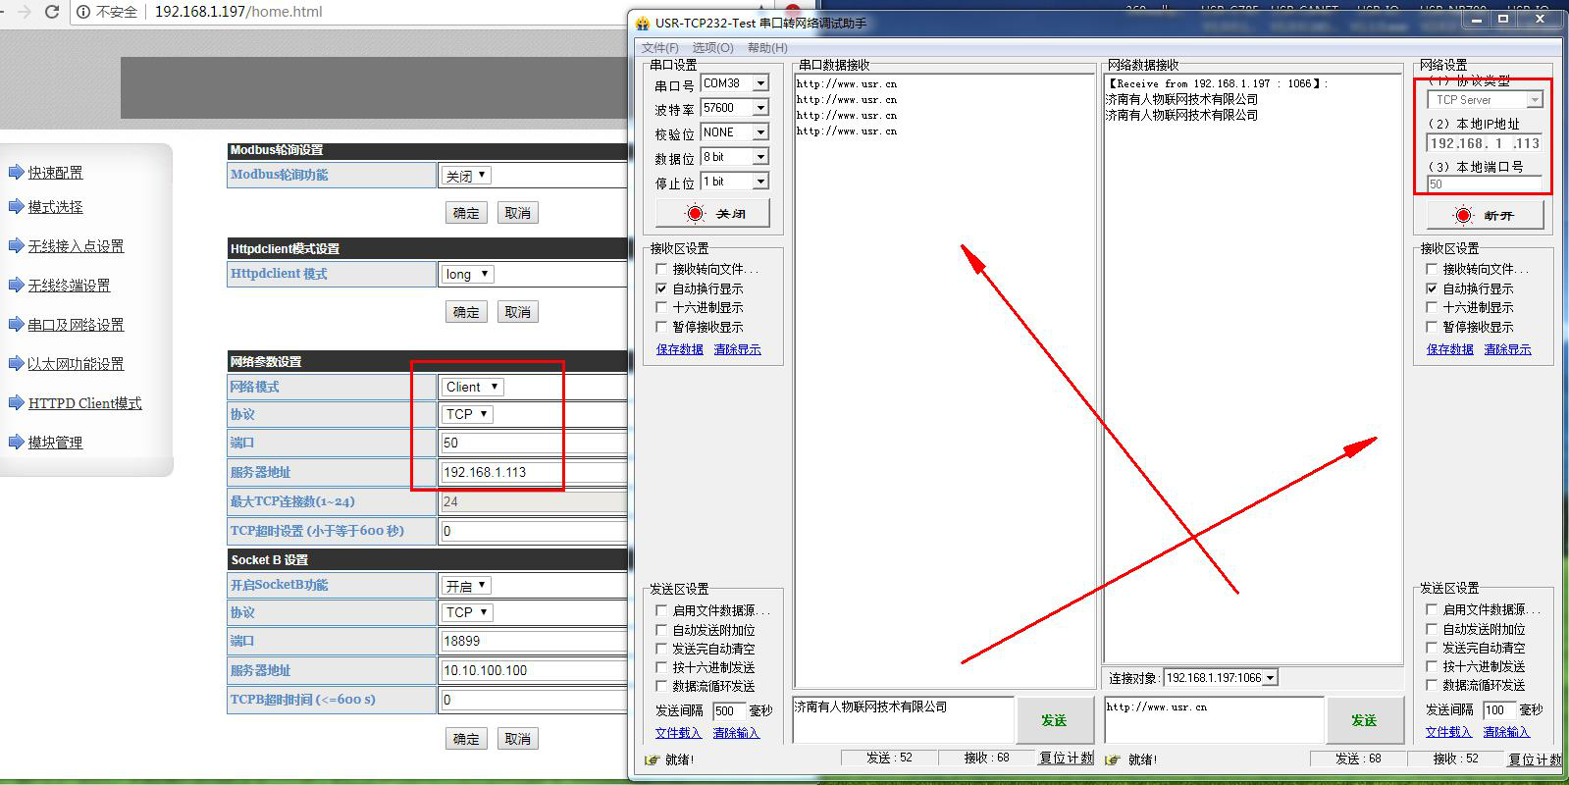Click the serial side 发送 button
This screenshot has height=785, width=1569.
(x=1053, y=720)
